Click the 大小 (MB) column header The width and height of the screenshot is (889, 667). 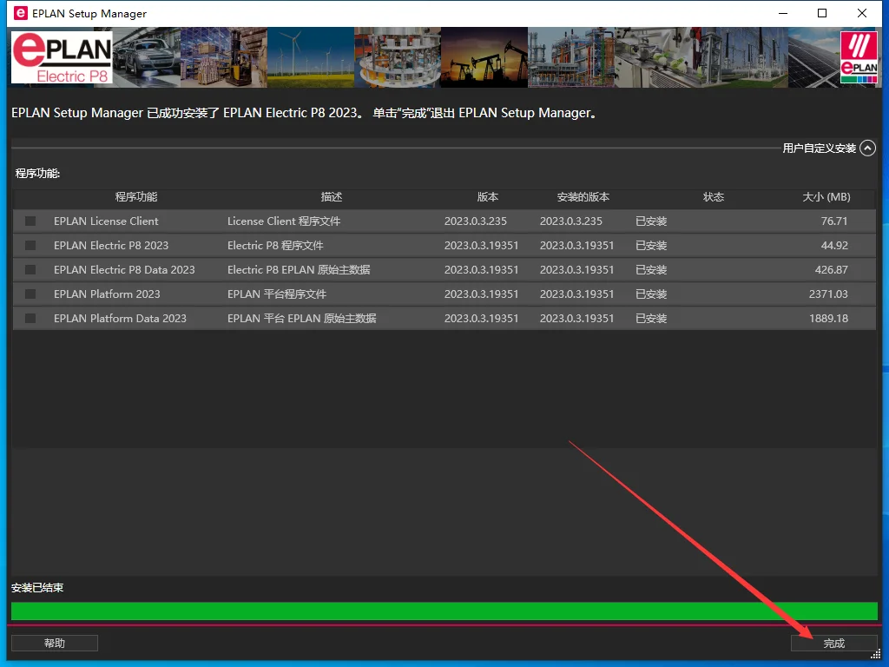pyautogui.click(x=826, y=197)
